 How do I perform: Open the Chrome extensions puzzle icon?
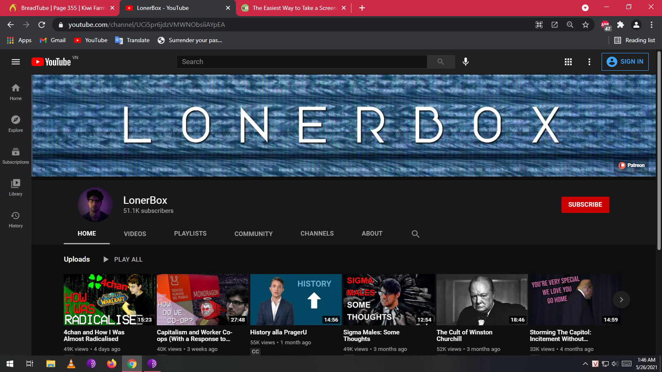[620, 25]
